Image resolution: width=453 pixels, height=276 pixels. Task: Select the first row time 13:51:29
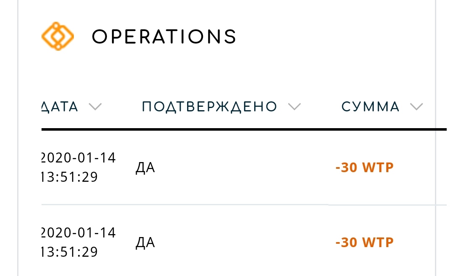[70, 177]
